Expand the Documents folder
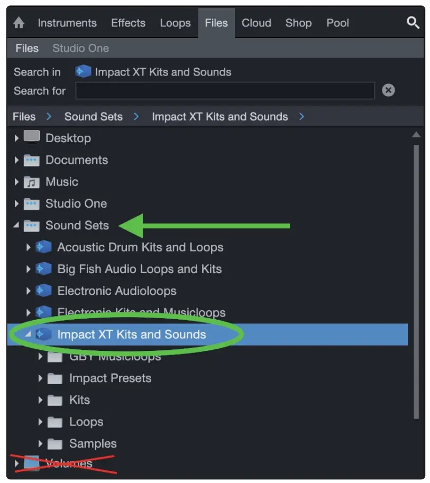430x483 pixels. [16, 160]
